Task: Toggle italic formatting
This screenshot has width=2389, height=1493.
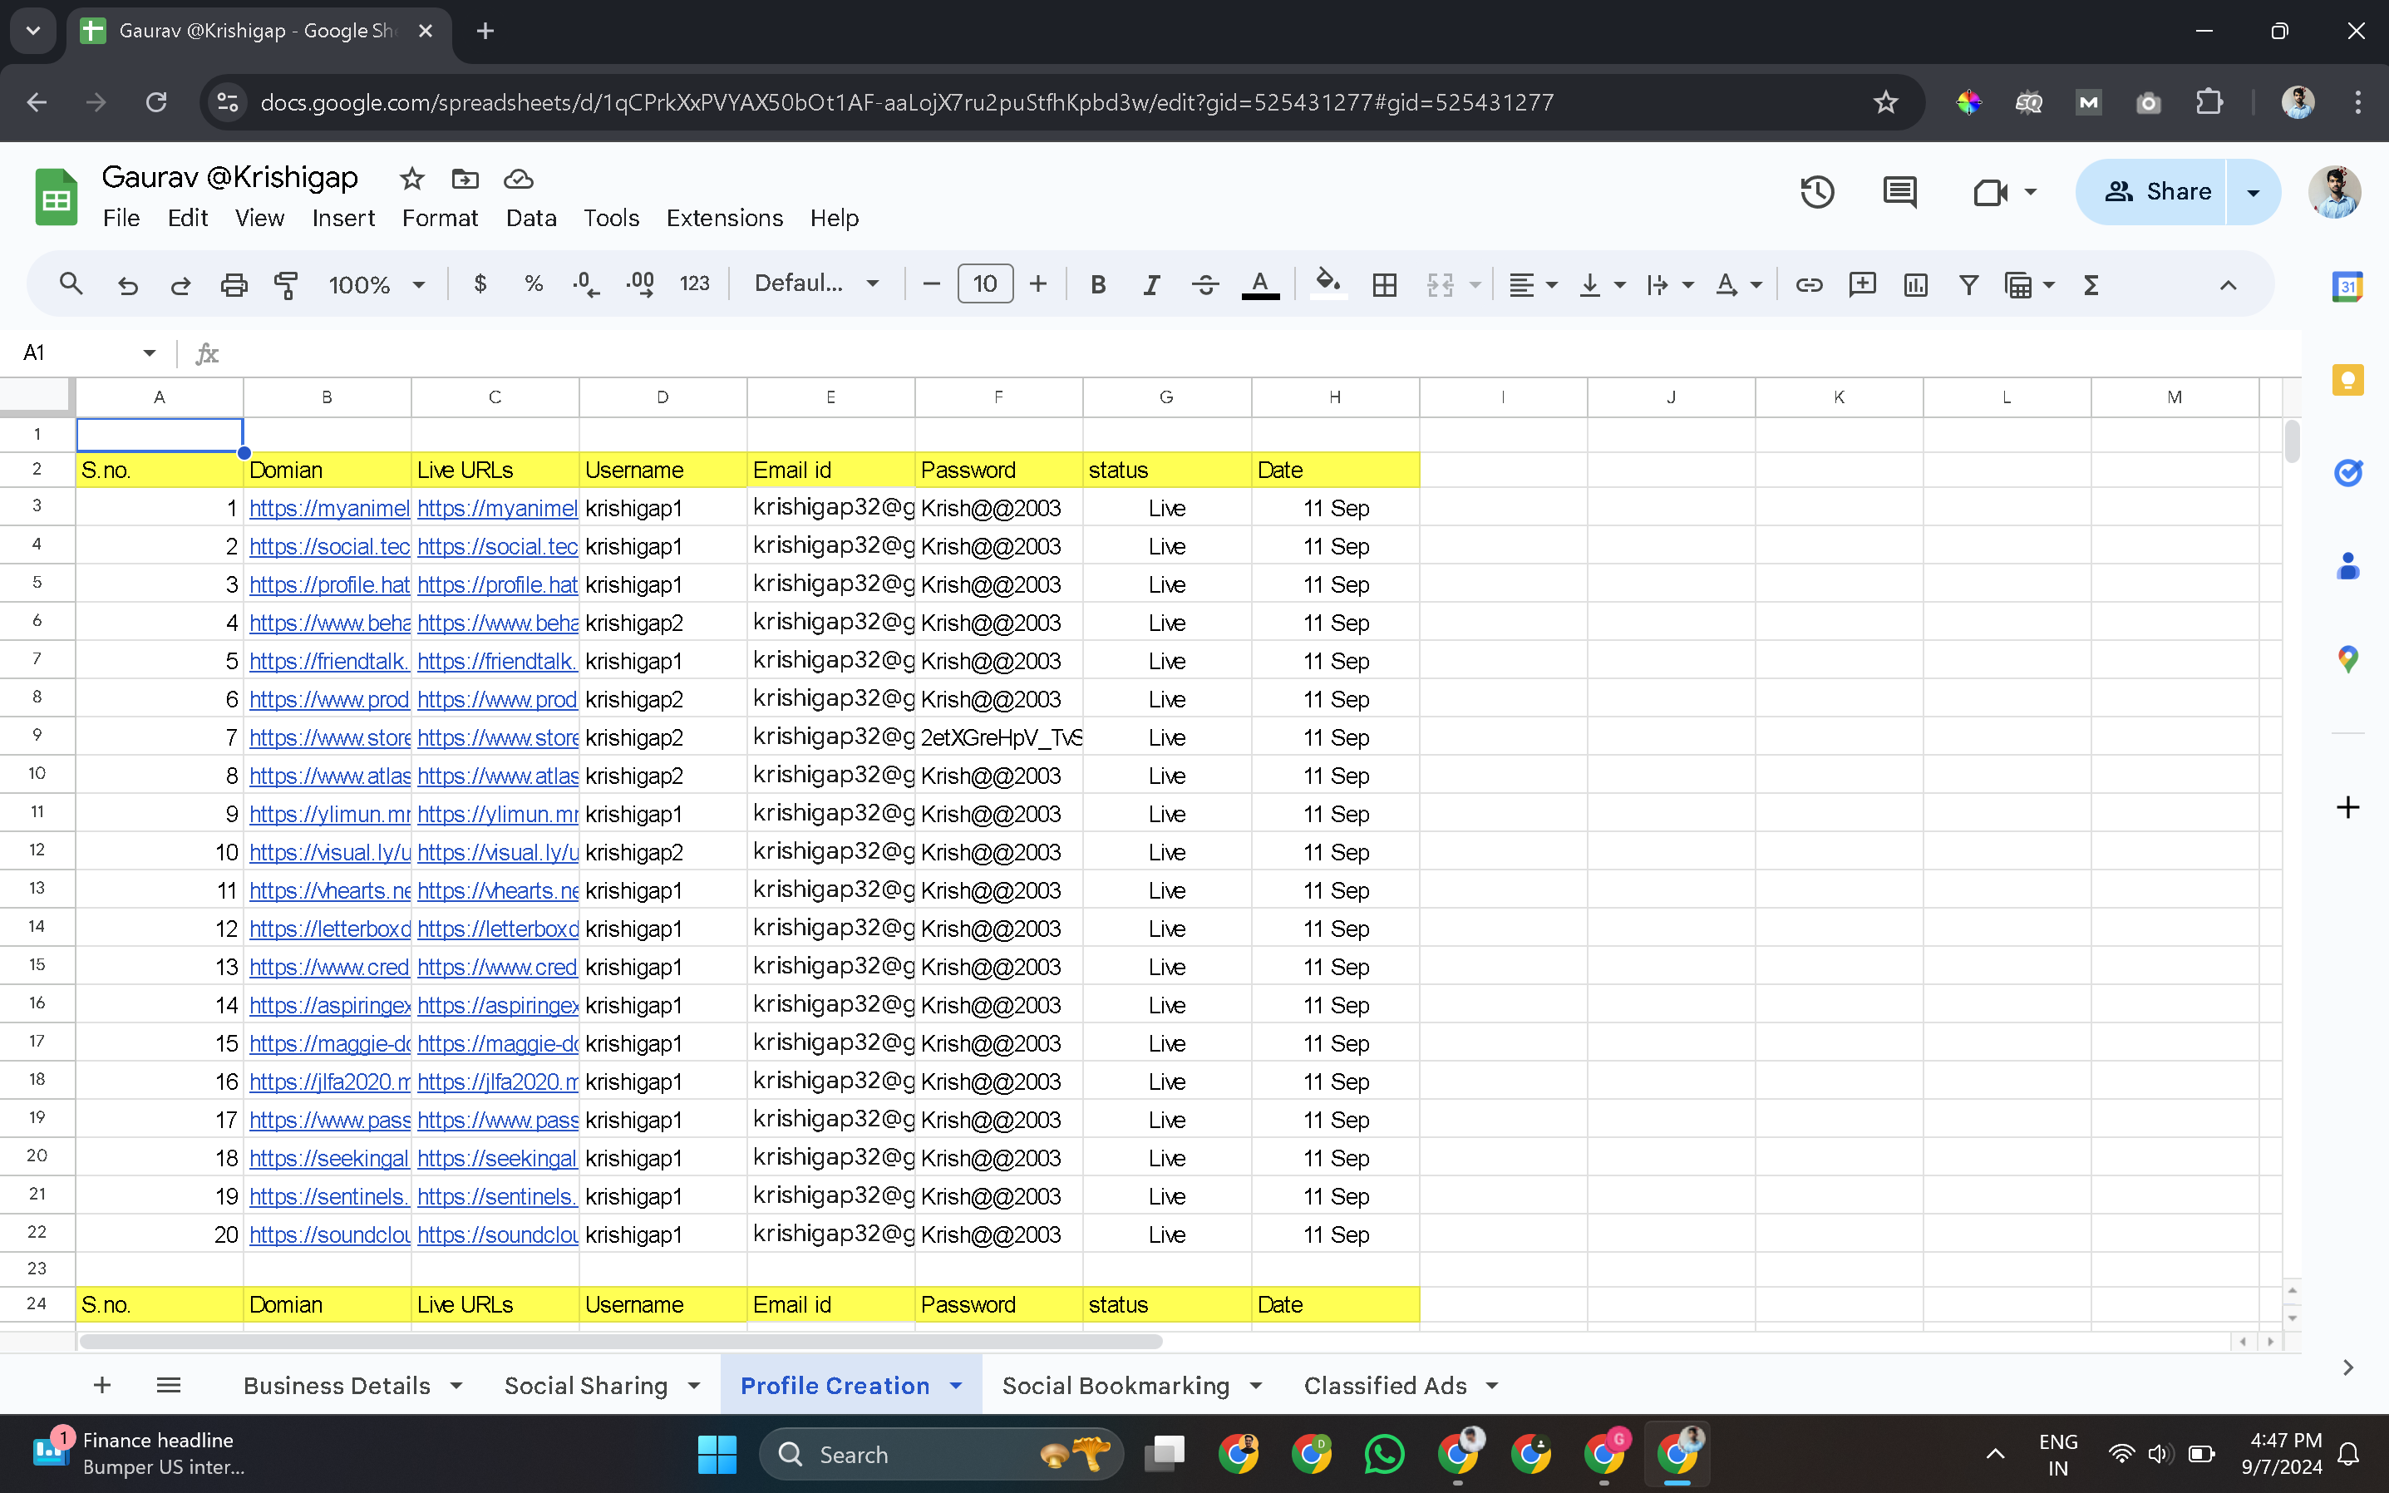Action: [1151, 284]
